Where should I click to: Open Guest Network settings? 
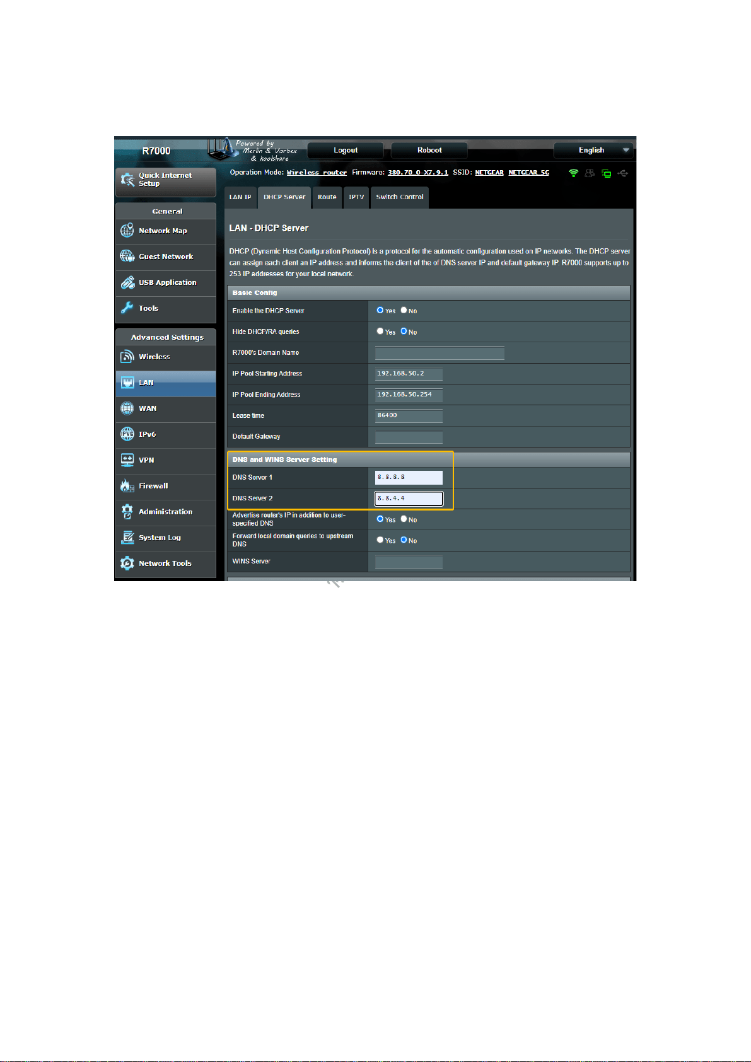tap(165, 257)
